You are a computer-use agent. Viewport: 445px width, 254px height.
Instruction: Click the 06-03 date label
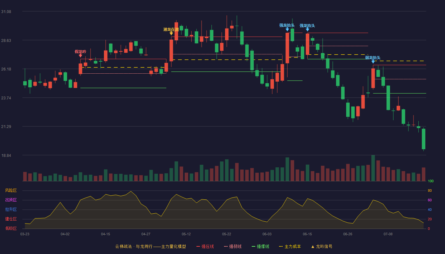(267, 234)
